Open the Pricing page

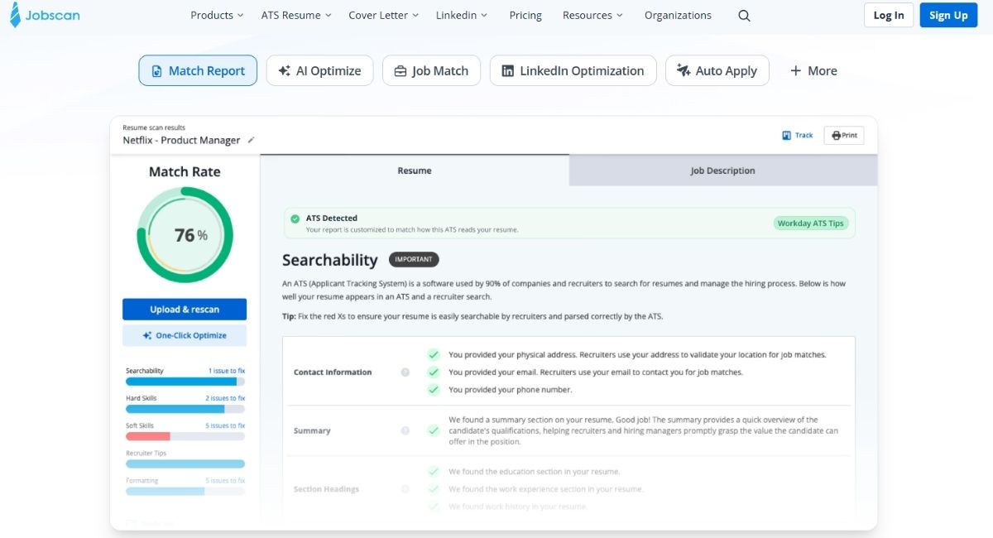coord(525,15)
